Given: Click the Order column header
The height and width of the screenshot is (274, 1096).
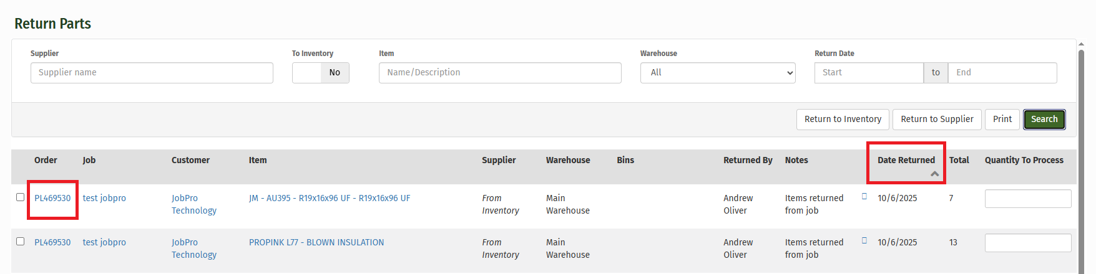Looking at the screenshot, I should (46, 161).
